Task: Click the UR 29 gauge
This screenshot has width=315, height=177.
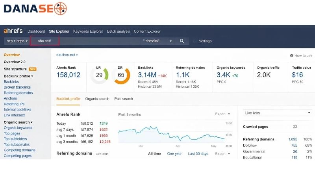Action: [99, 75]
